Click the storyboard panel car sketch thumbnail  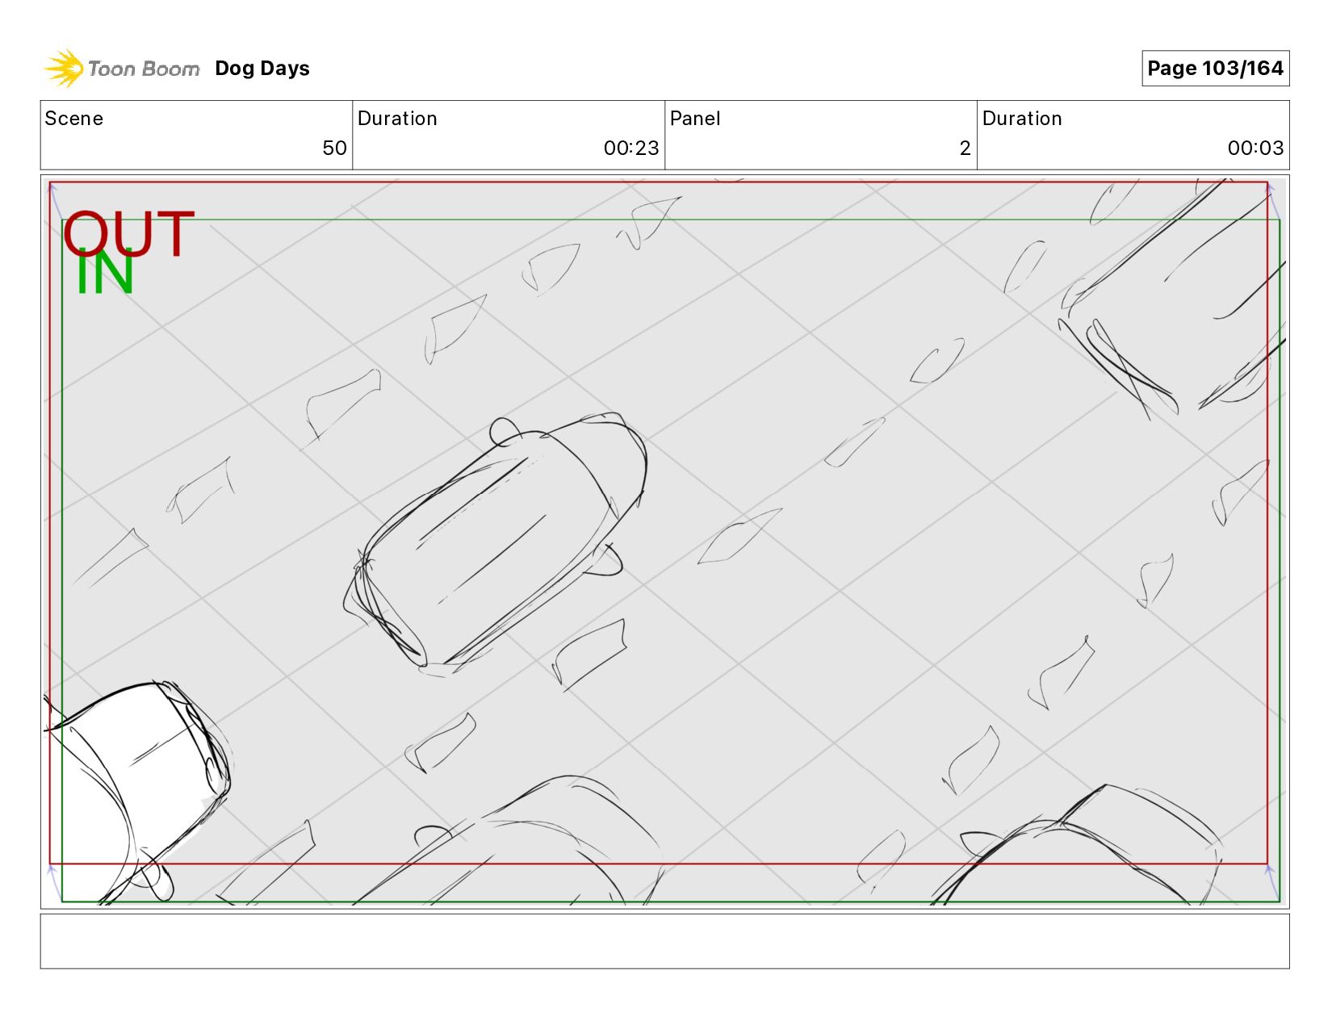(664, 542)
